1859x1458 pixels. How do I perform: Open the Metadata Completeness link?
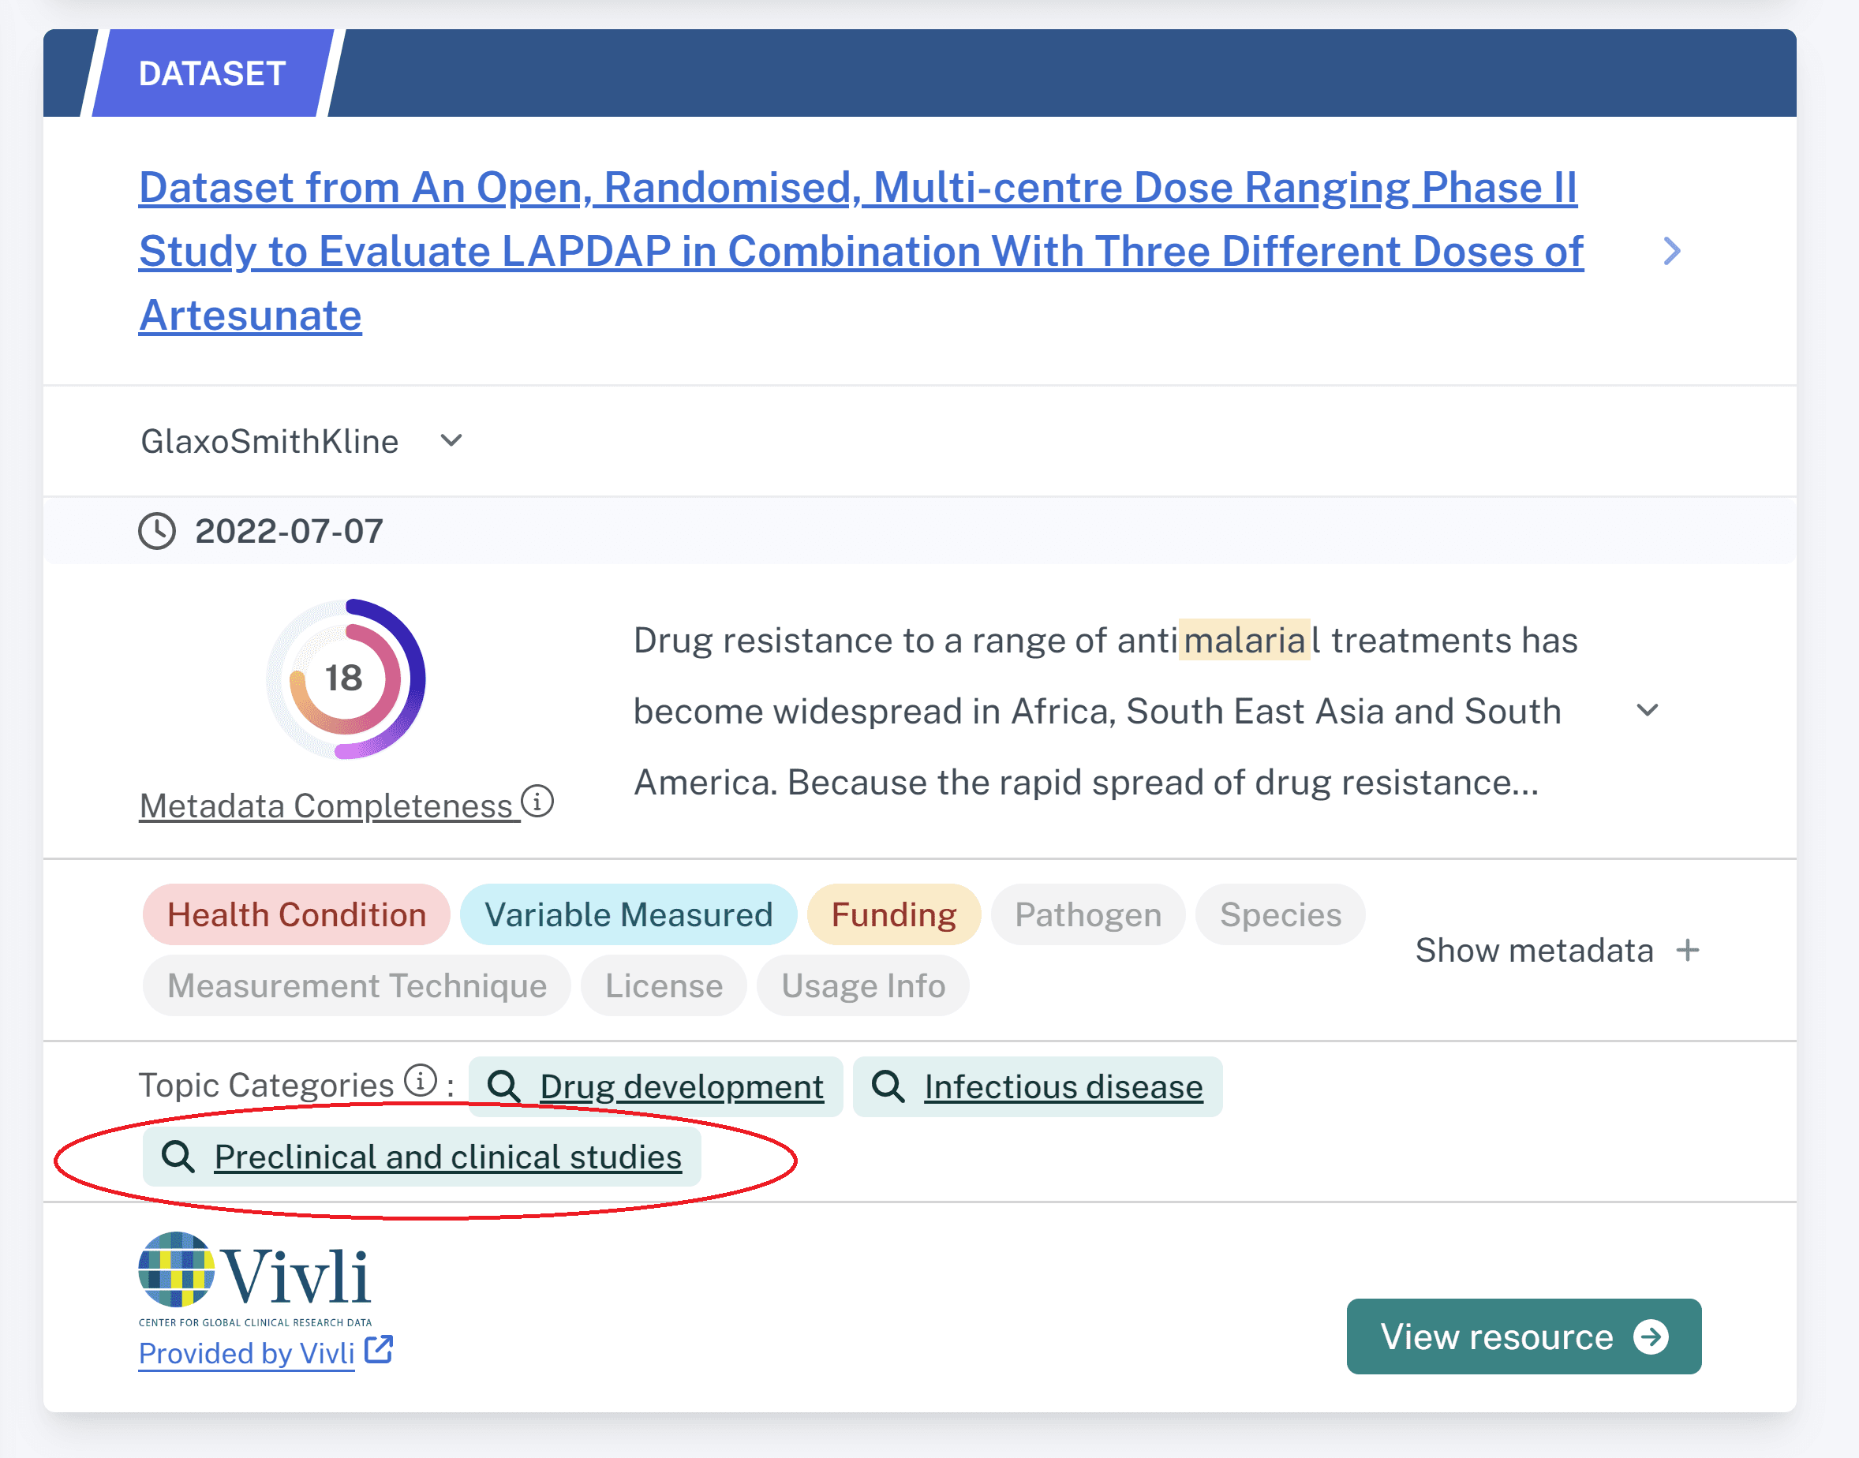330,806
